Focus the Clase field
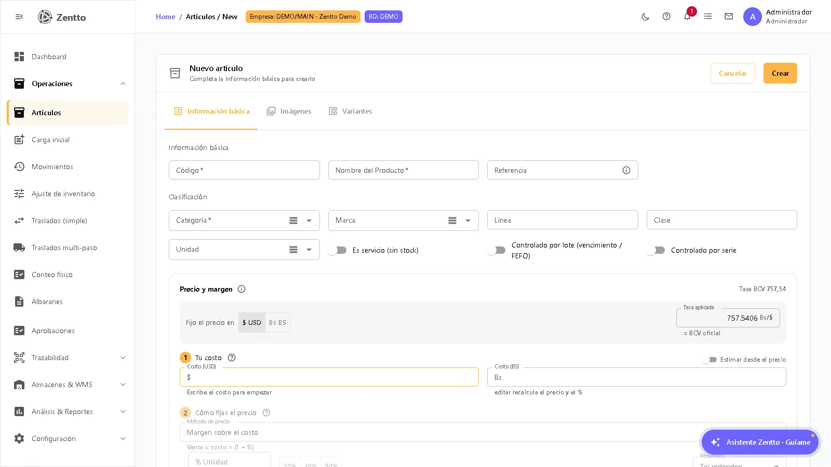This screenshot has height=467, width=831. click(x=722, y=220)
